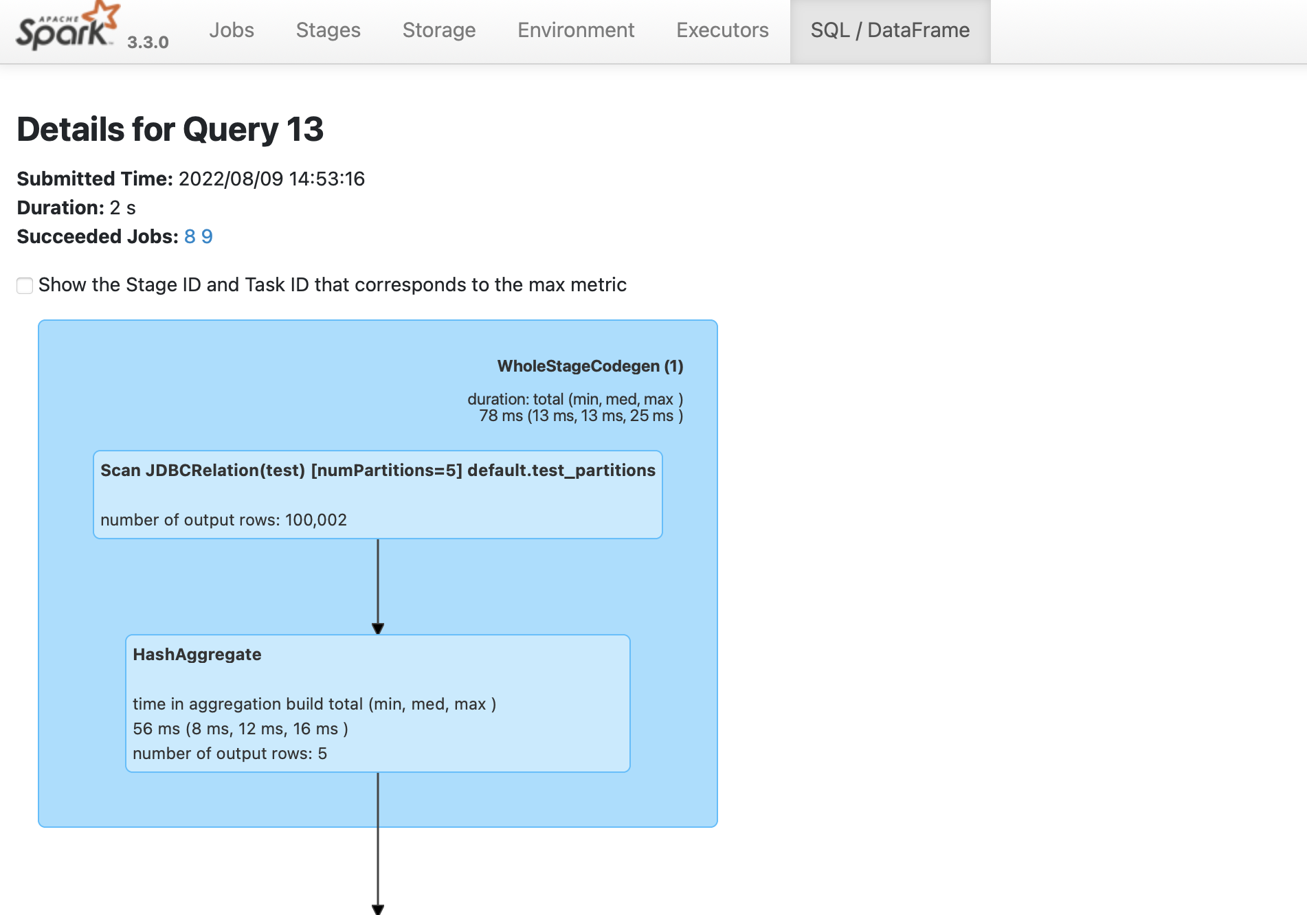Click the WholeStageCodegen duration metrics text
The height and width of the screenshot is (915, 1307).
click(x=576, y=407)
